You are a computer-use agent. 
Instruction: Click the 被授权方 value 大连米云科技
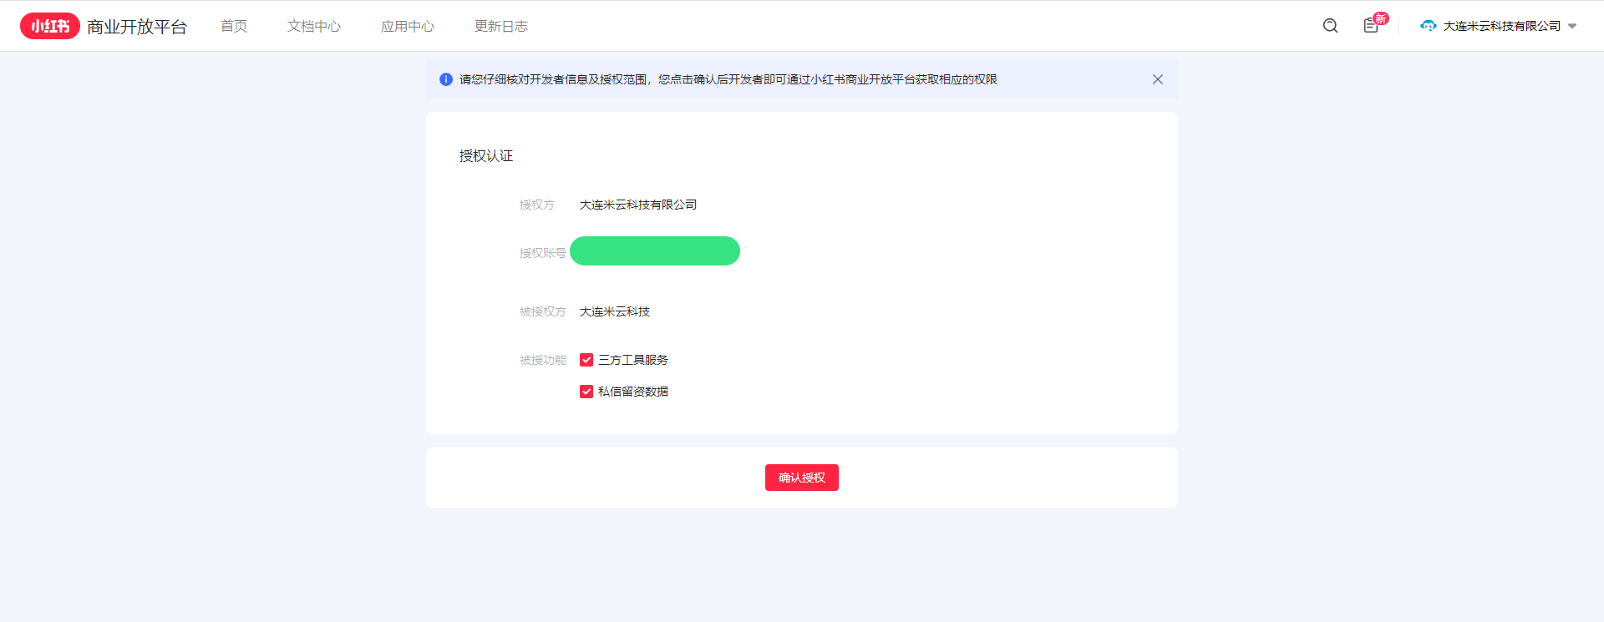[x=615, y=311]
